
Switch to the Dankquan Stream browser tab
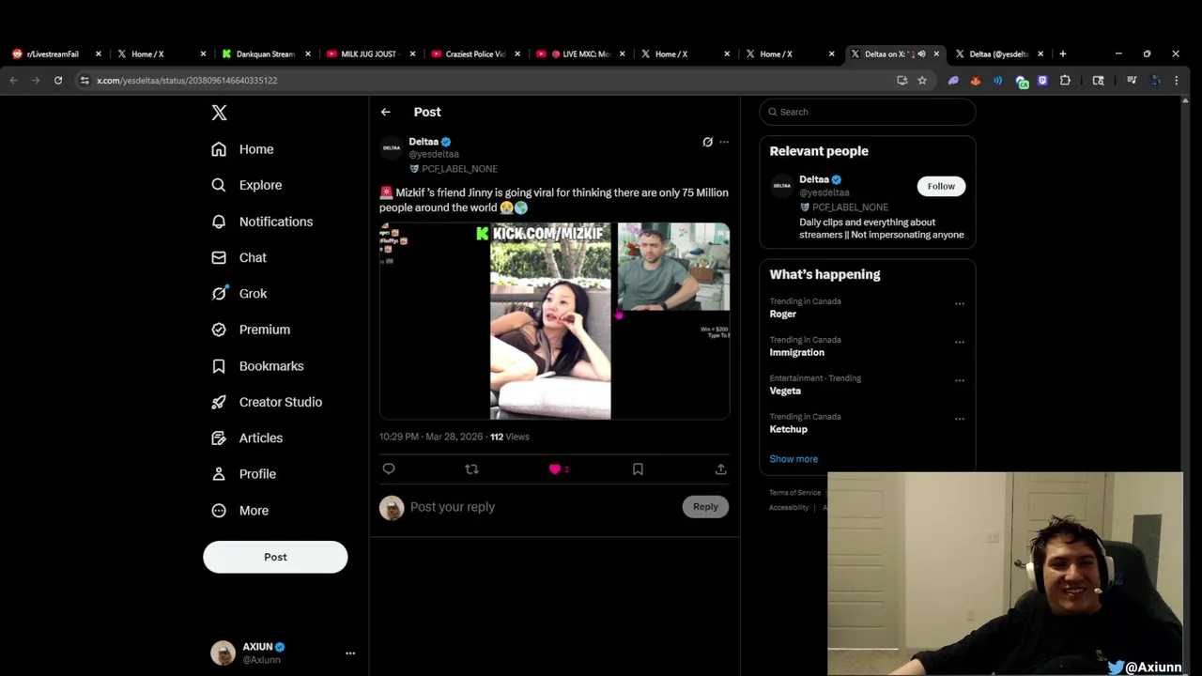(265, 54)
